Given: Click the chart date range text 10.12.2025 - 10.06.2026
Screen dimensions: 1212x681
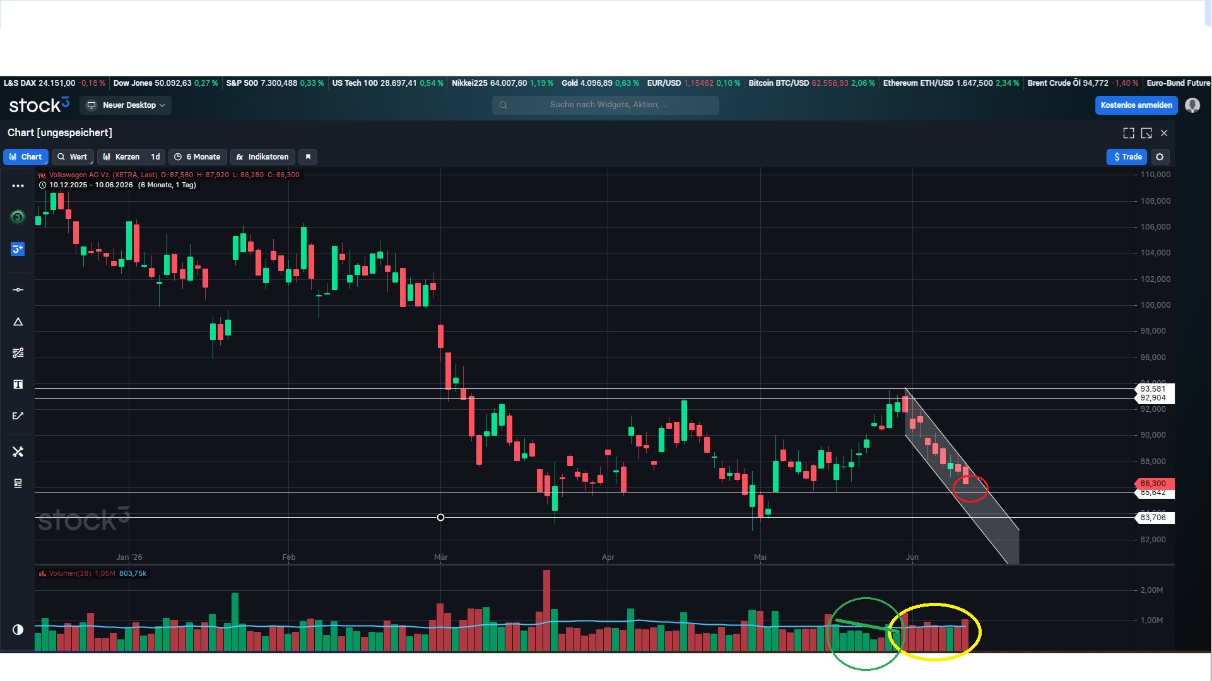Looking at the screenshot, I should point(91,185).
